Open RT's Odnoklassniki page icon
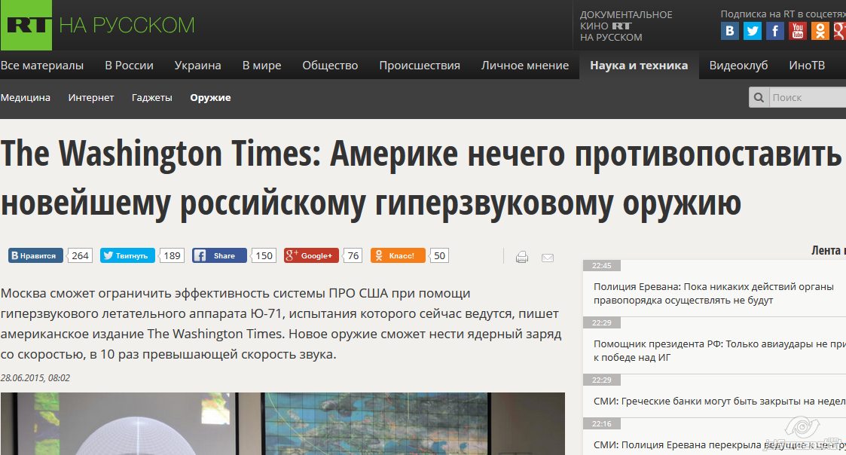846x455 pixels. point(820,31)
